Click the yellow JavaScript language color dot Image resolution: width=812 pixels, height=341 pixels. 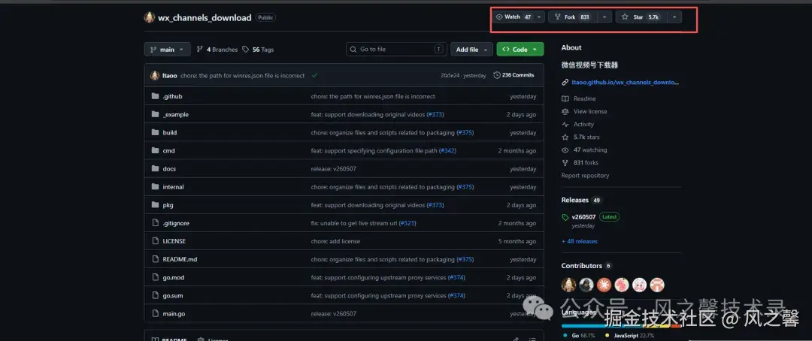tap(607, 335)
